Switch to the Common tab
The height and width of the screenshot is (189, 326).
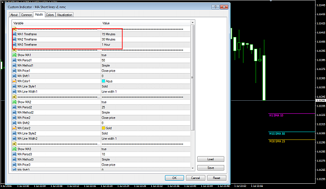(x=27, y=15)
